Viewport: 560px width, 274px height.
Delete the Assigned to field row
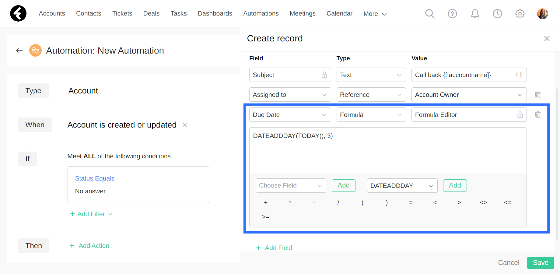[x=538, y=95]
